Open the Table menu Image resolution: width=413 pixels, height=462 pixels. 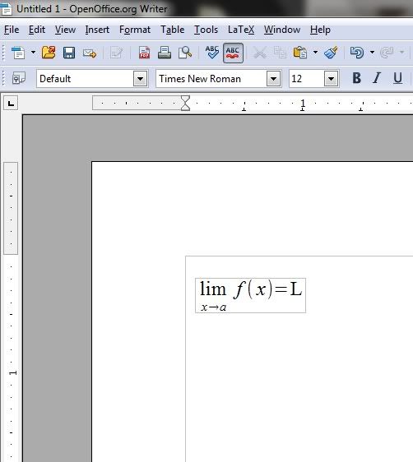tap(173, 30)
